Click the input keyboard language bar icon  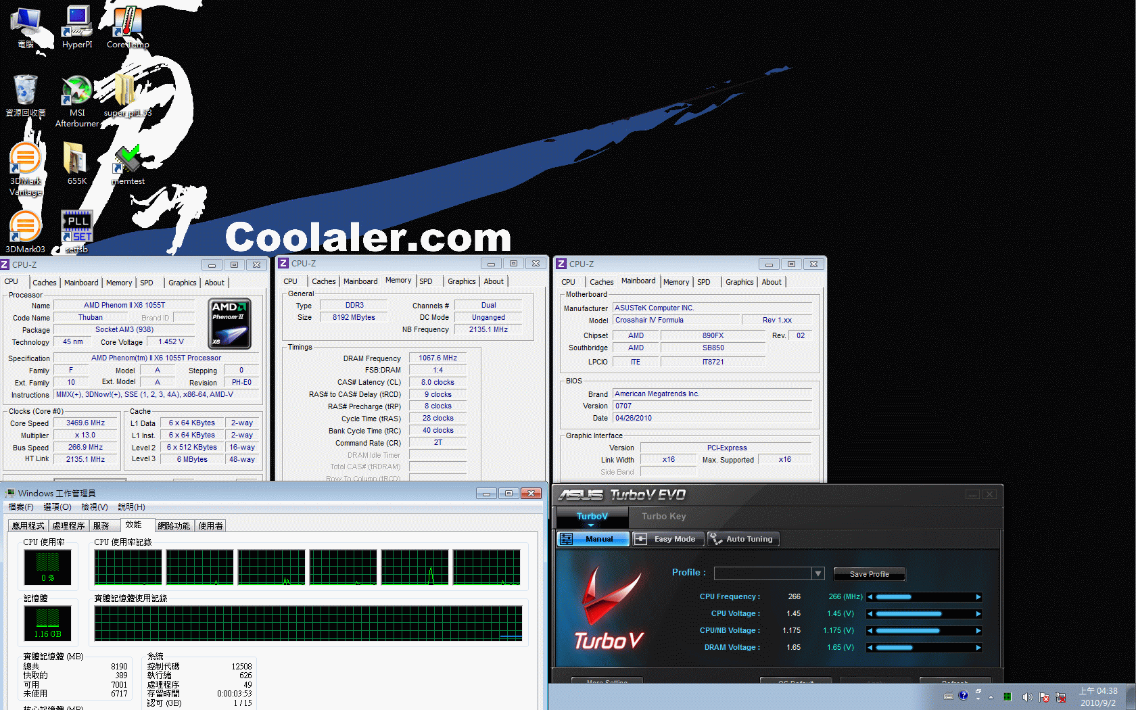click(948, 696)
